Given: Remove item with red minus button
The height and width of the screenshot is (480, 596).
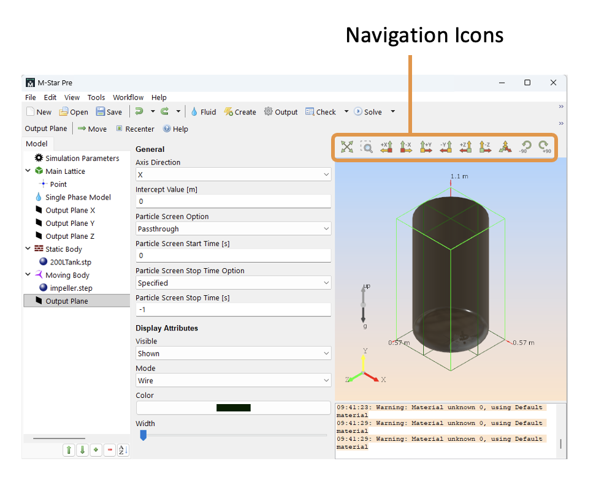Looking at the screenshot, I should [110, 450].
